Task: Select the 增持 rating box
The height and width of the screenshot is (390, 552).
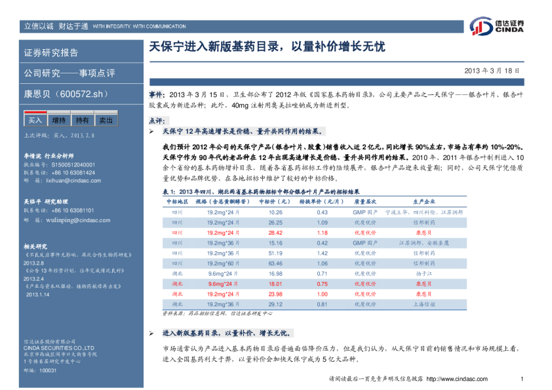Action: (x=59, y=120)
